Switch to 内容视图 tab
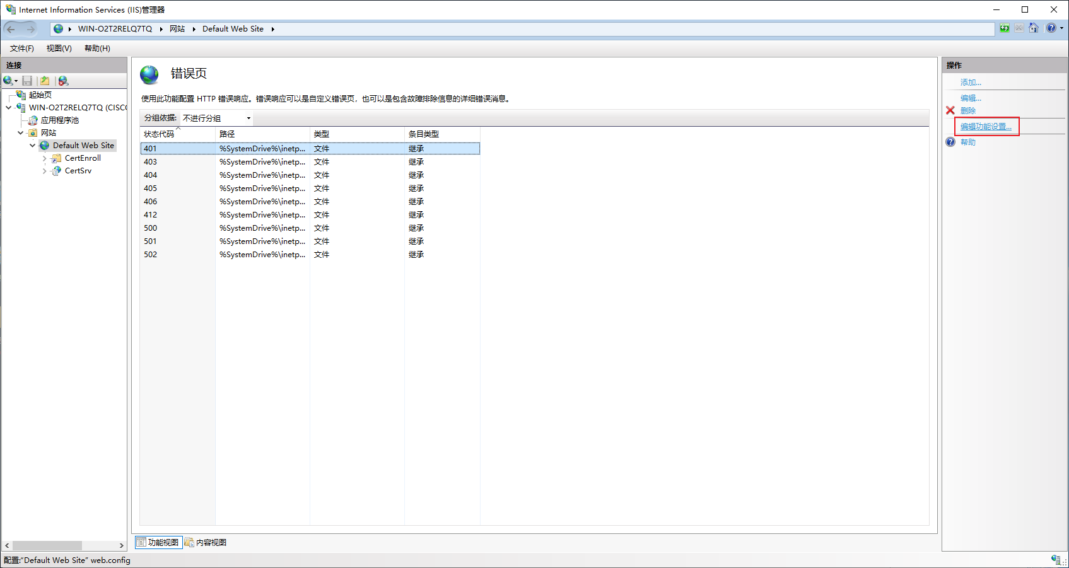 click(x=206, y=542)
